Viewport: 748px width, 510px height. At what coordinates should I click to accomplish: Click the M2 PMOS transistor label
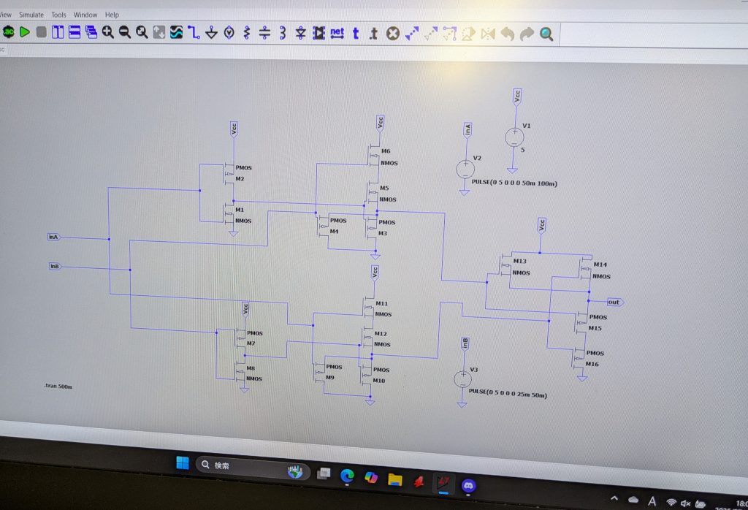point(240,178)
